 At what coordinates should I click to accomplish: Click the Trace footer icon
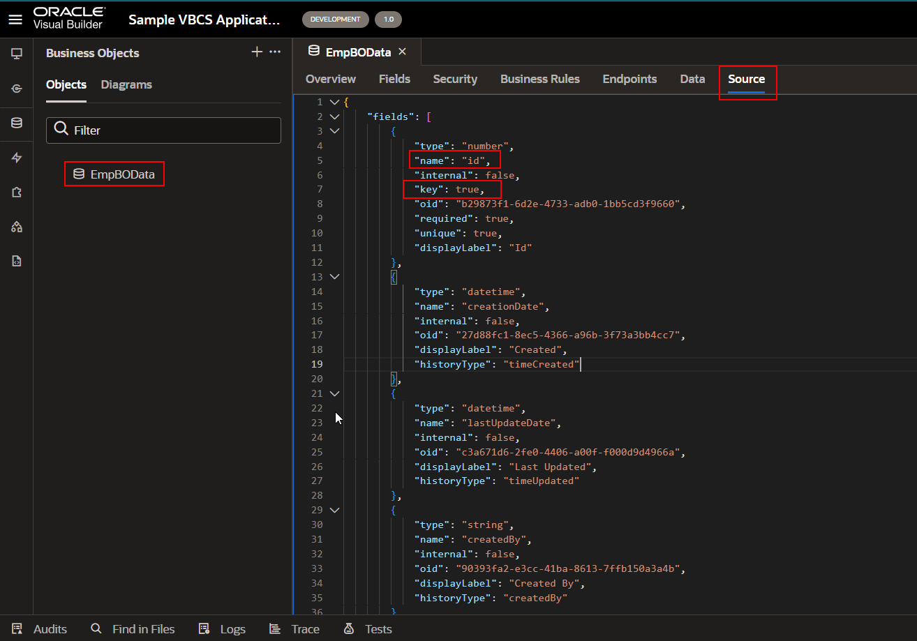click(x=275, y=629)
